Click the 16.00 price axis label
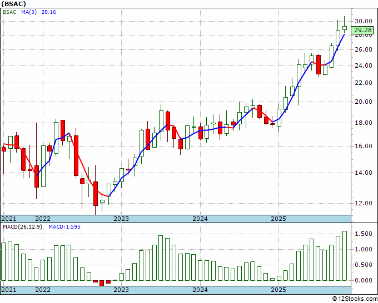 tap(364, 146)
